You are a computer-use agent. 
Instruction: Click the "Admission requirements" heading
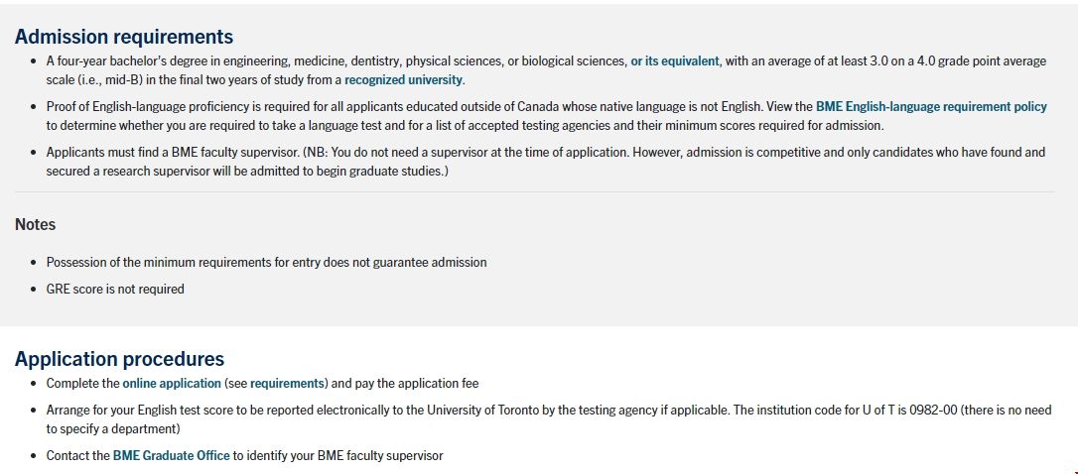click(x=124, y=37)
